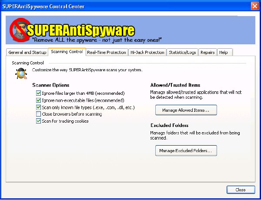Click Manage Excluded Folders button
The width and height of the screenshot is (261, 200).
coord(186,150)
